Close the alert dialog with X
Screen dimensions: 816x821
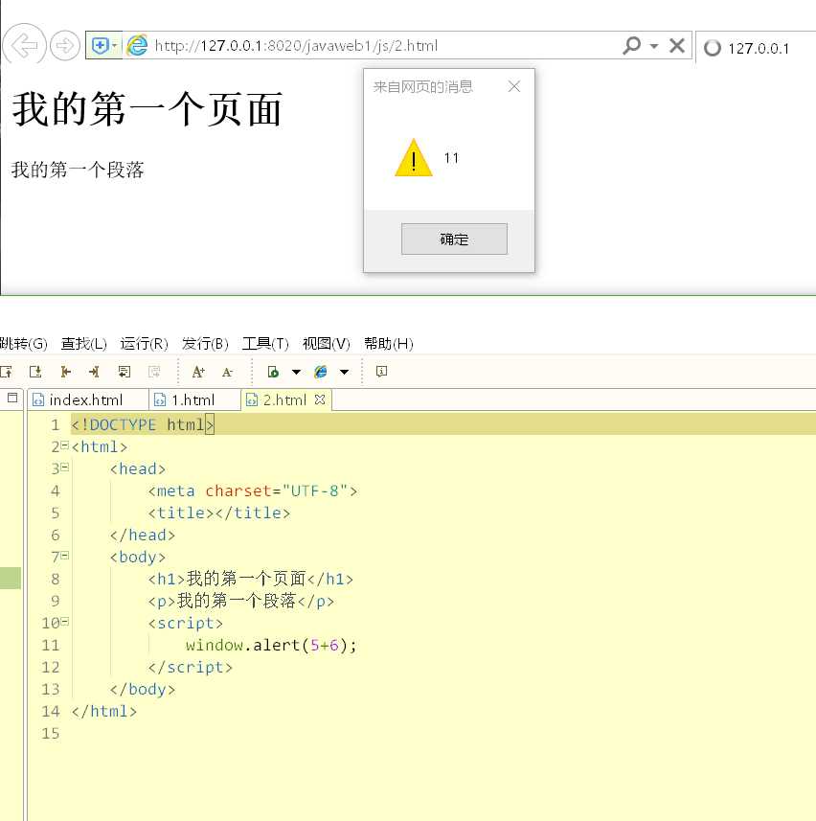coord(514,86)
